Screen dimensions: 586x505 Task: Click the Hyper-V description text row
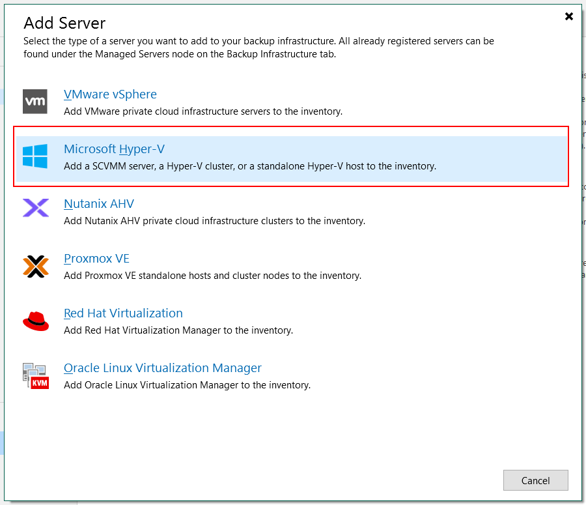point(250,166)
